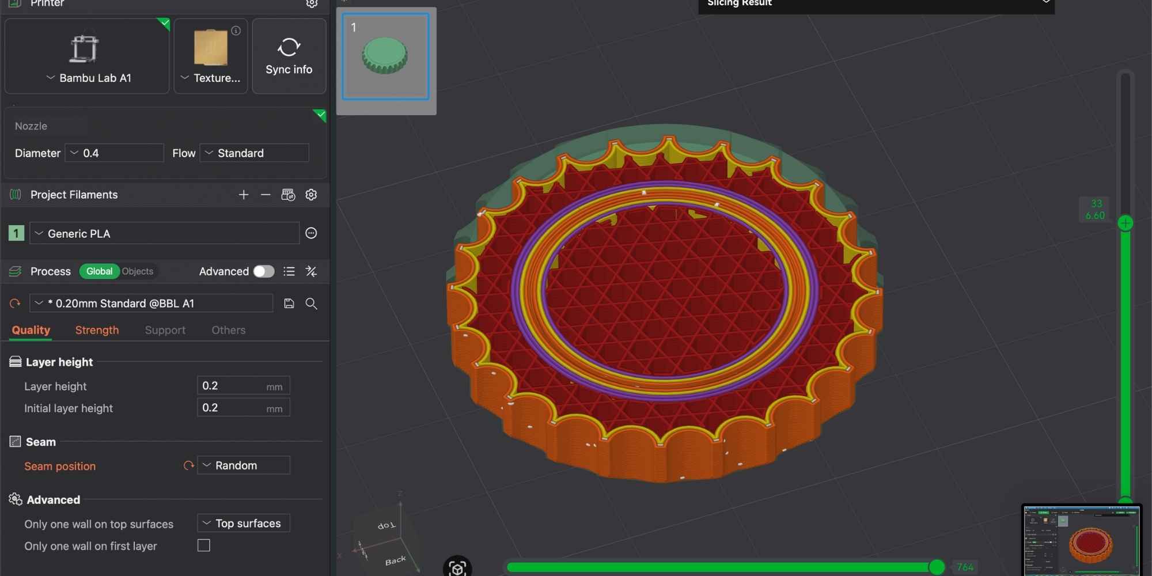
Task: Click the '764' move count value
Action: (965, 567)
